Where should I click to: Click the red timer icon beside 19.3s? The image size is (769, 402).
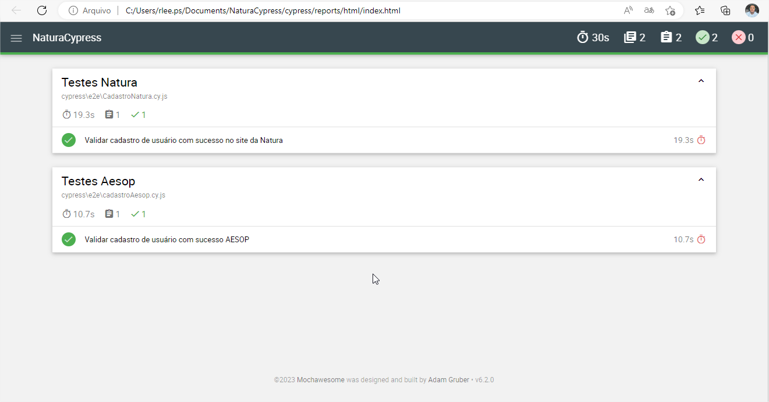pos(701,140)
